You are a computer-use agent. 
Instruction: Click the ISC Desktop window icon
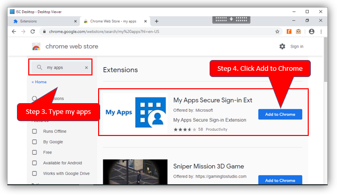pyautogui.click(x=12, y=12)
